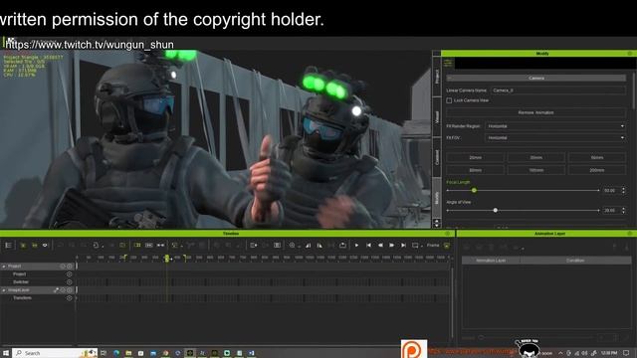Click the Condition column header
The image size is (637, 358).
click(575, 261)
